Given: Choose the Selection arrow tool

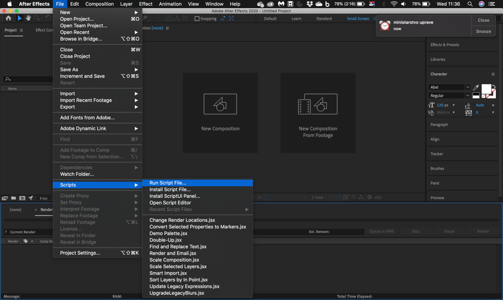Looking at the screenshot, I should (x=19, y=18).
